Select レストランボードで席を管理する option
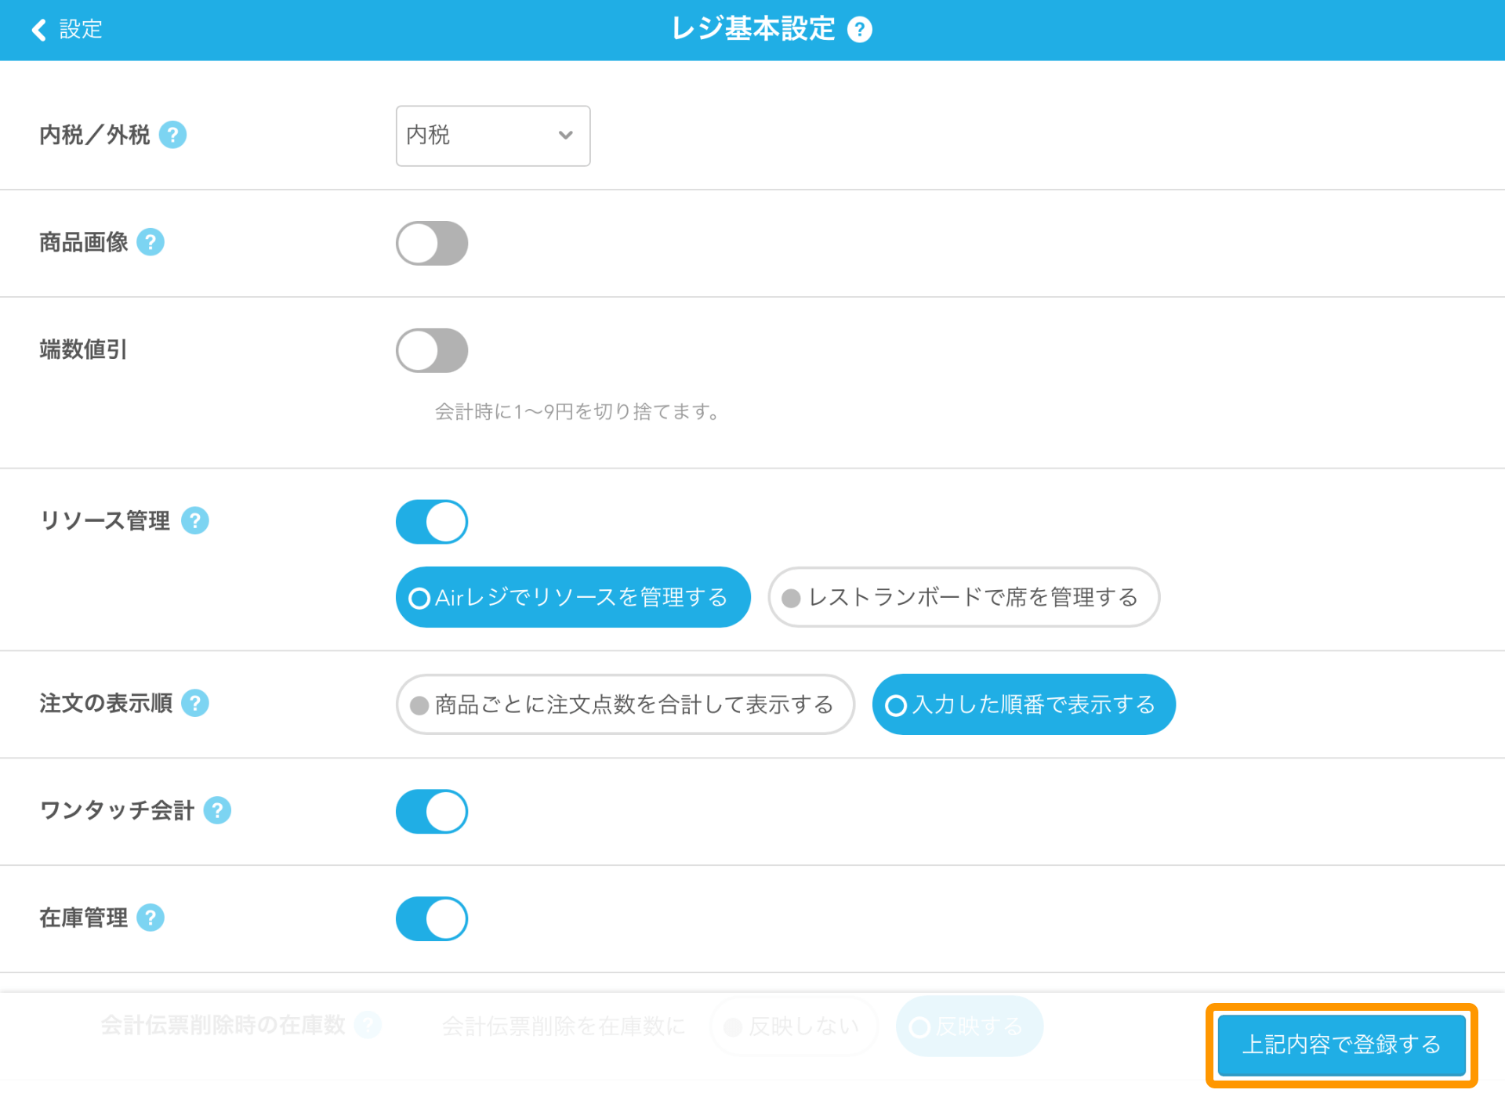1505x1097 pixels. (x=963, y=597)
